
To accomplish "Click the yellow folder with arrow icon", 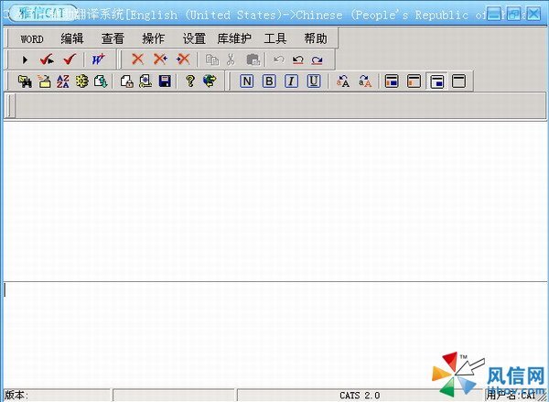I will pos(45,81).
